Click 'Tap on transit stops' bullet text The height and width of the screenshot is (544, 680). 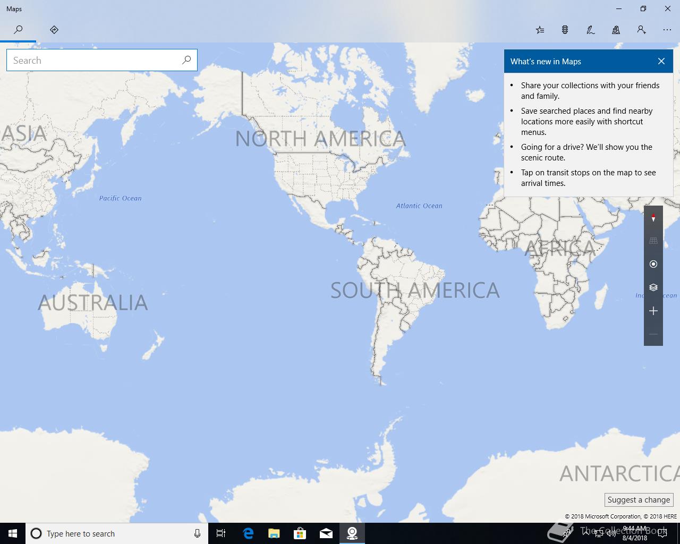click(589, 178)
